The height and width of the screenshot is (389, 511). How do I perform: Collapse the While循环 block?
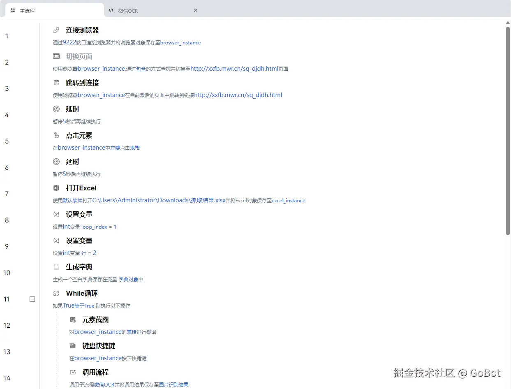32,299
